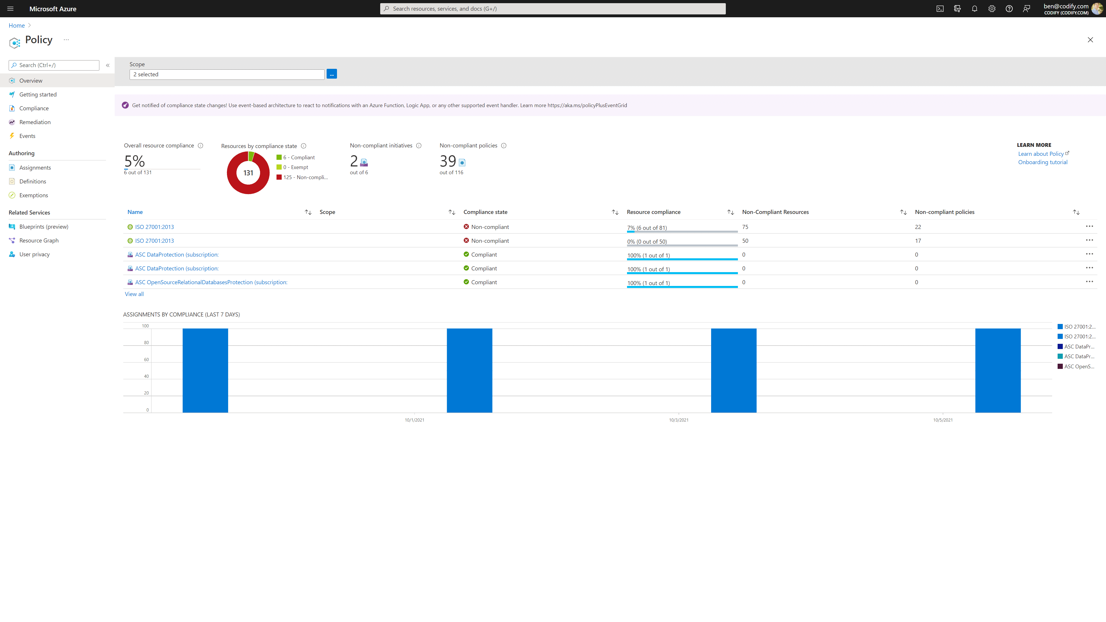Click the Name column header

135,212
